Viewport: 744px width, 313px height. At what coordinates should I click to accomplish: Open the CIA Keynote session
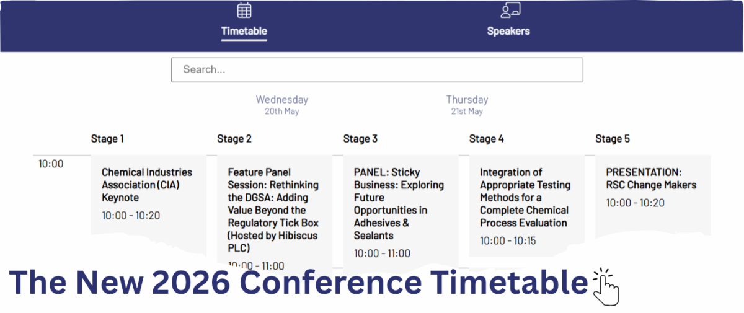pyautogui.click(x=147, y=185)
